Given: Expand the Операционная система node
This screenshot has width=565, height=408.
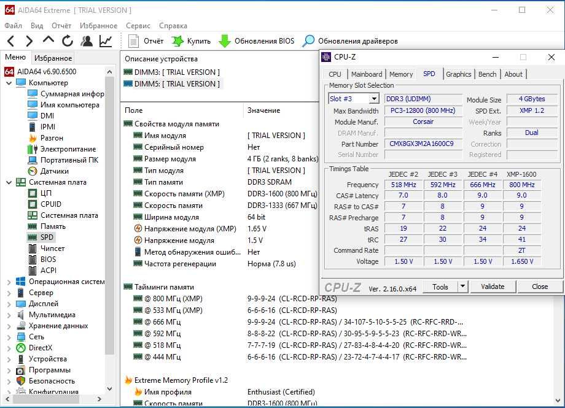Looking at the screenshot, I should [9, 282].
